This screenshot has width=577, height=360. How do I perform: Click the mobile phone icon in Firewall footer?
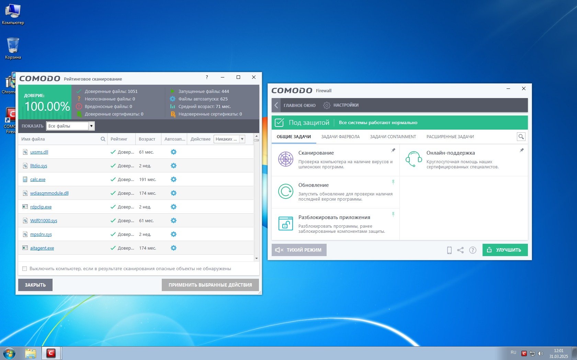point(449,250)
